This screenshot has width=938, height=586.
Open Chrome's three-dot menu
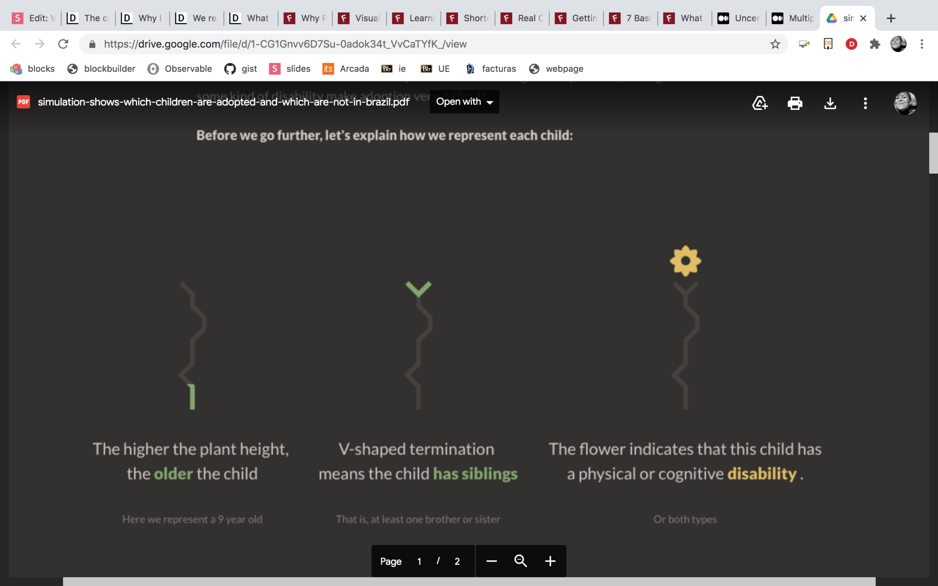(921, 44)
